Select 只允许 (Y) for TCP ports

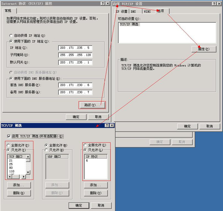pyautogui.click(x=8, y=150)
